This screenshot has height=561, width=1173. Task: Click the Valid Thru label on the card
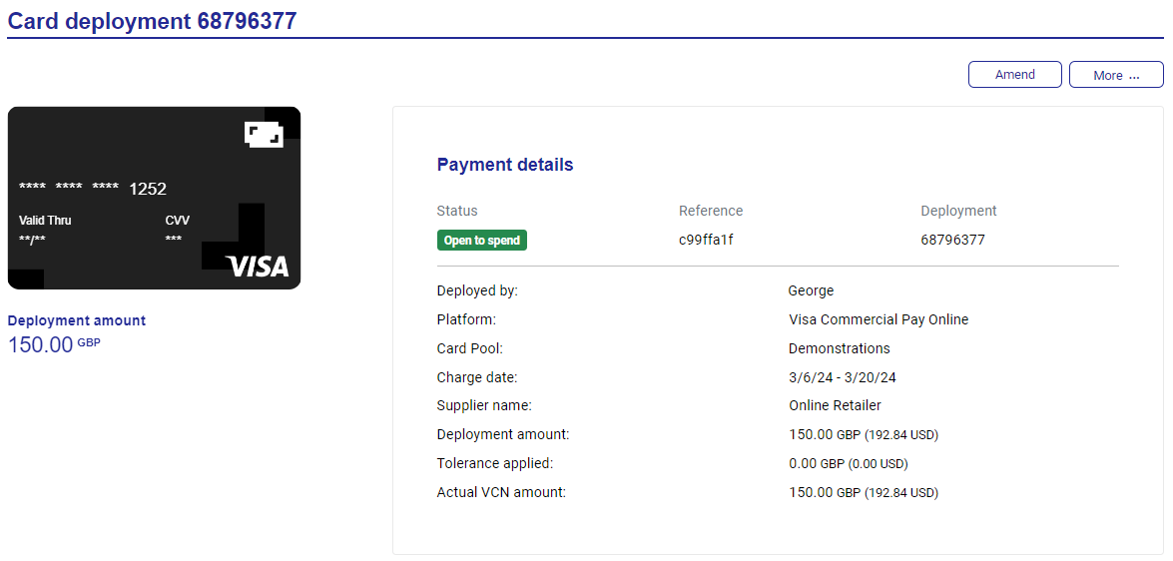point(45,221)
